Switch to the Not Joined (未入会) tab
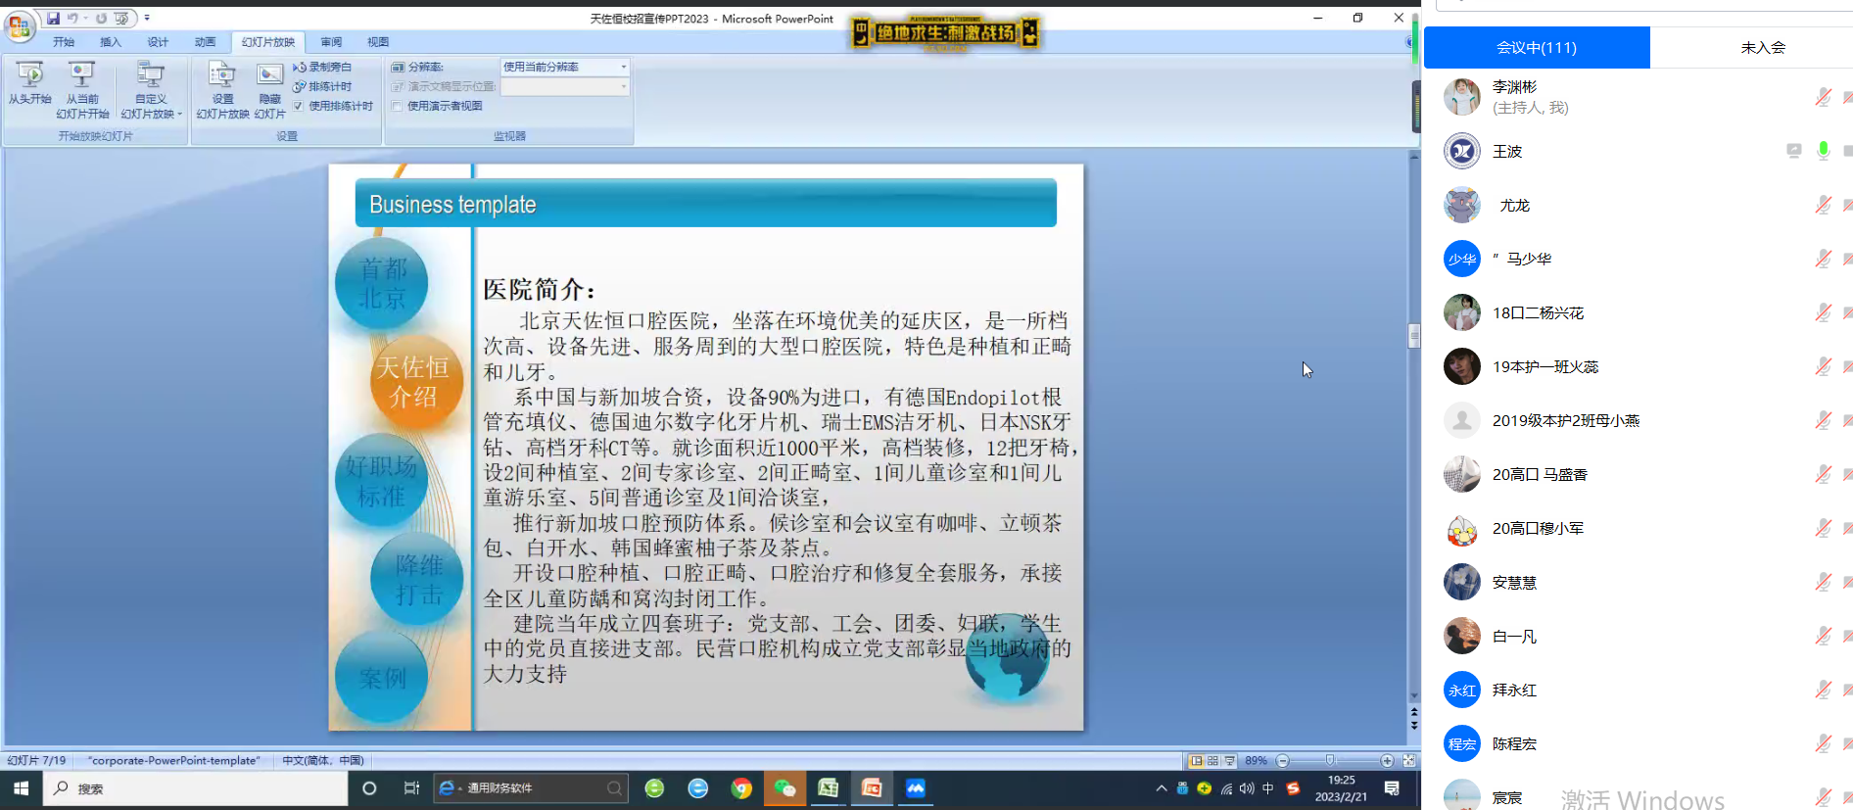Viewport: 1853px width, 810px height. click(x=1762, y=47)
